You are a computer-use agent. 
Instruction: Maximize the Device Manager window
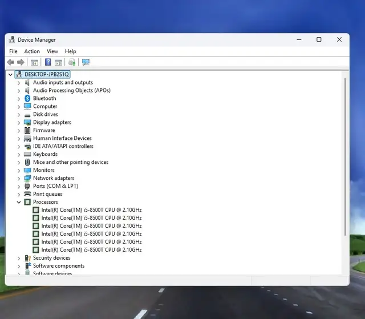319,40
